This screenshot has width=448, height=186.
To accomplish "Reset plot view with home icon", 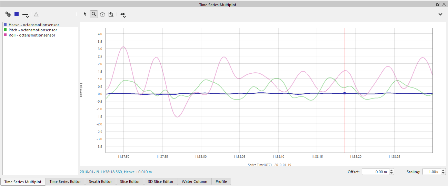I will [x=102, y=14].
